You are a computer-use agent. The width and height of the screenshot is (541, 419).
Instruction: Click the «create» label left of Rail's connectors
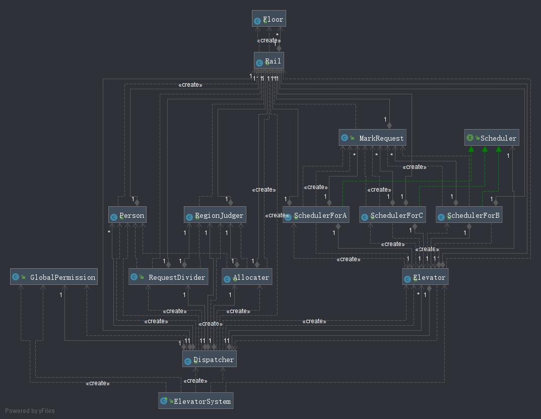click(x=190, y=85)
